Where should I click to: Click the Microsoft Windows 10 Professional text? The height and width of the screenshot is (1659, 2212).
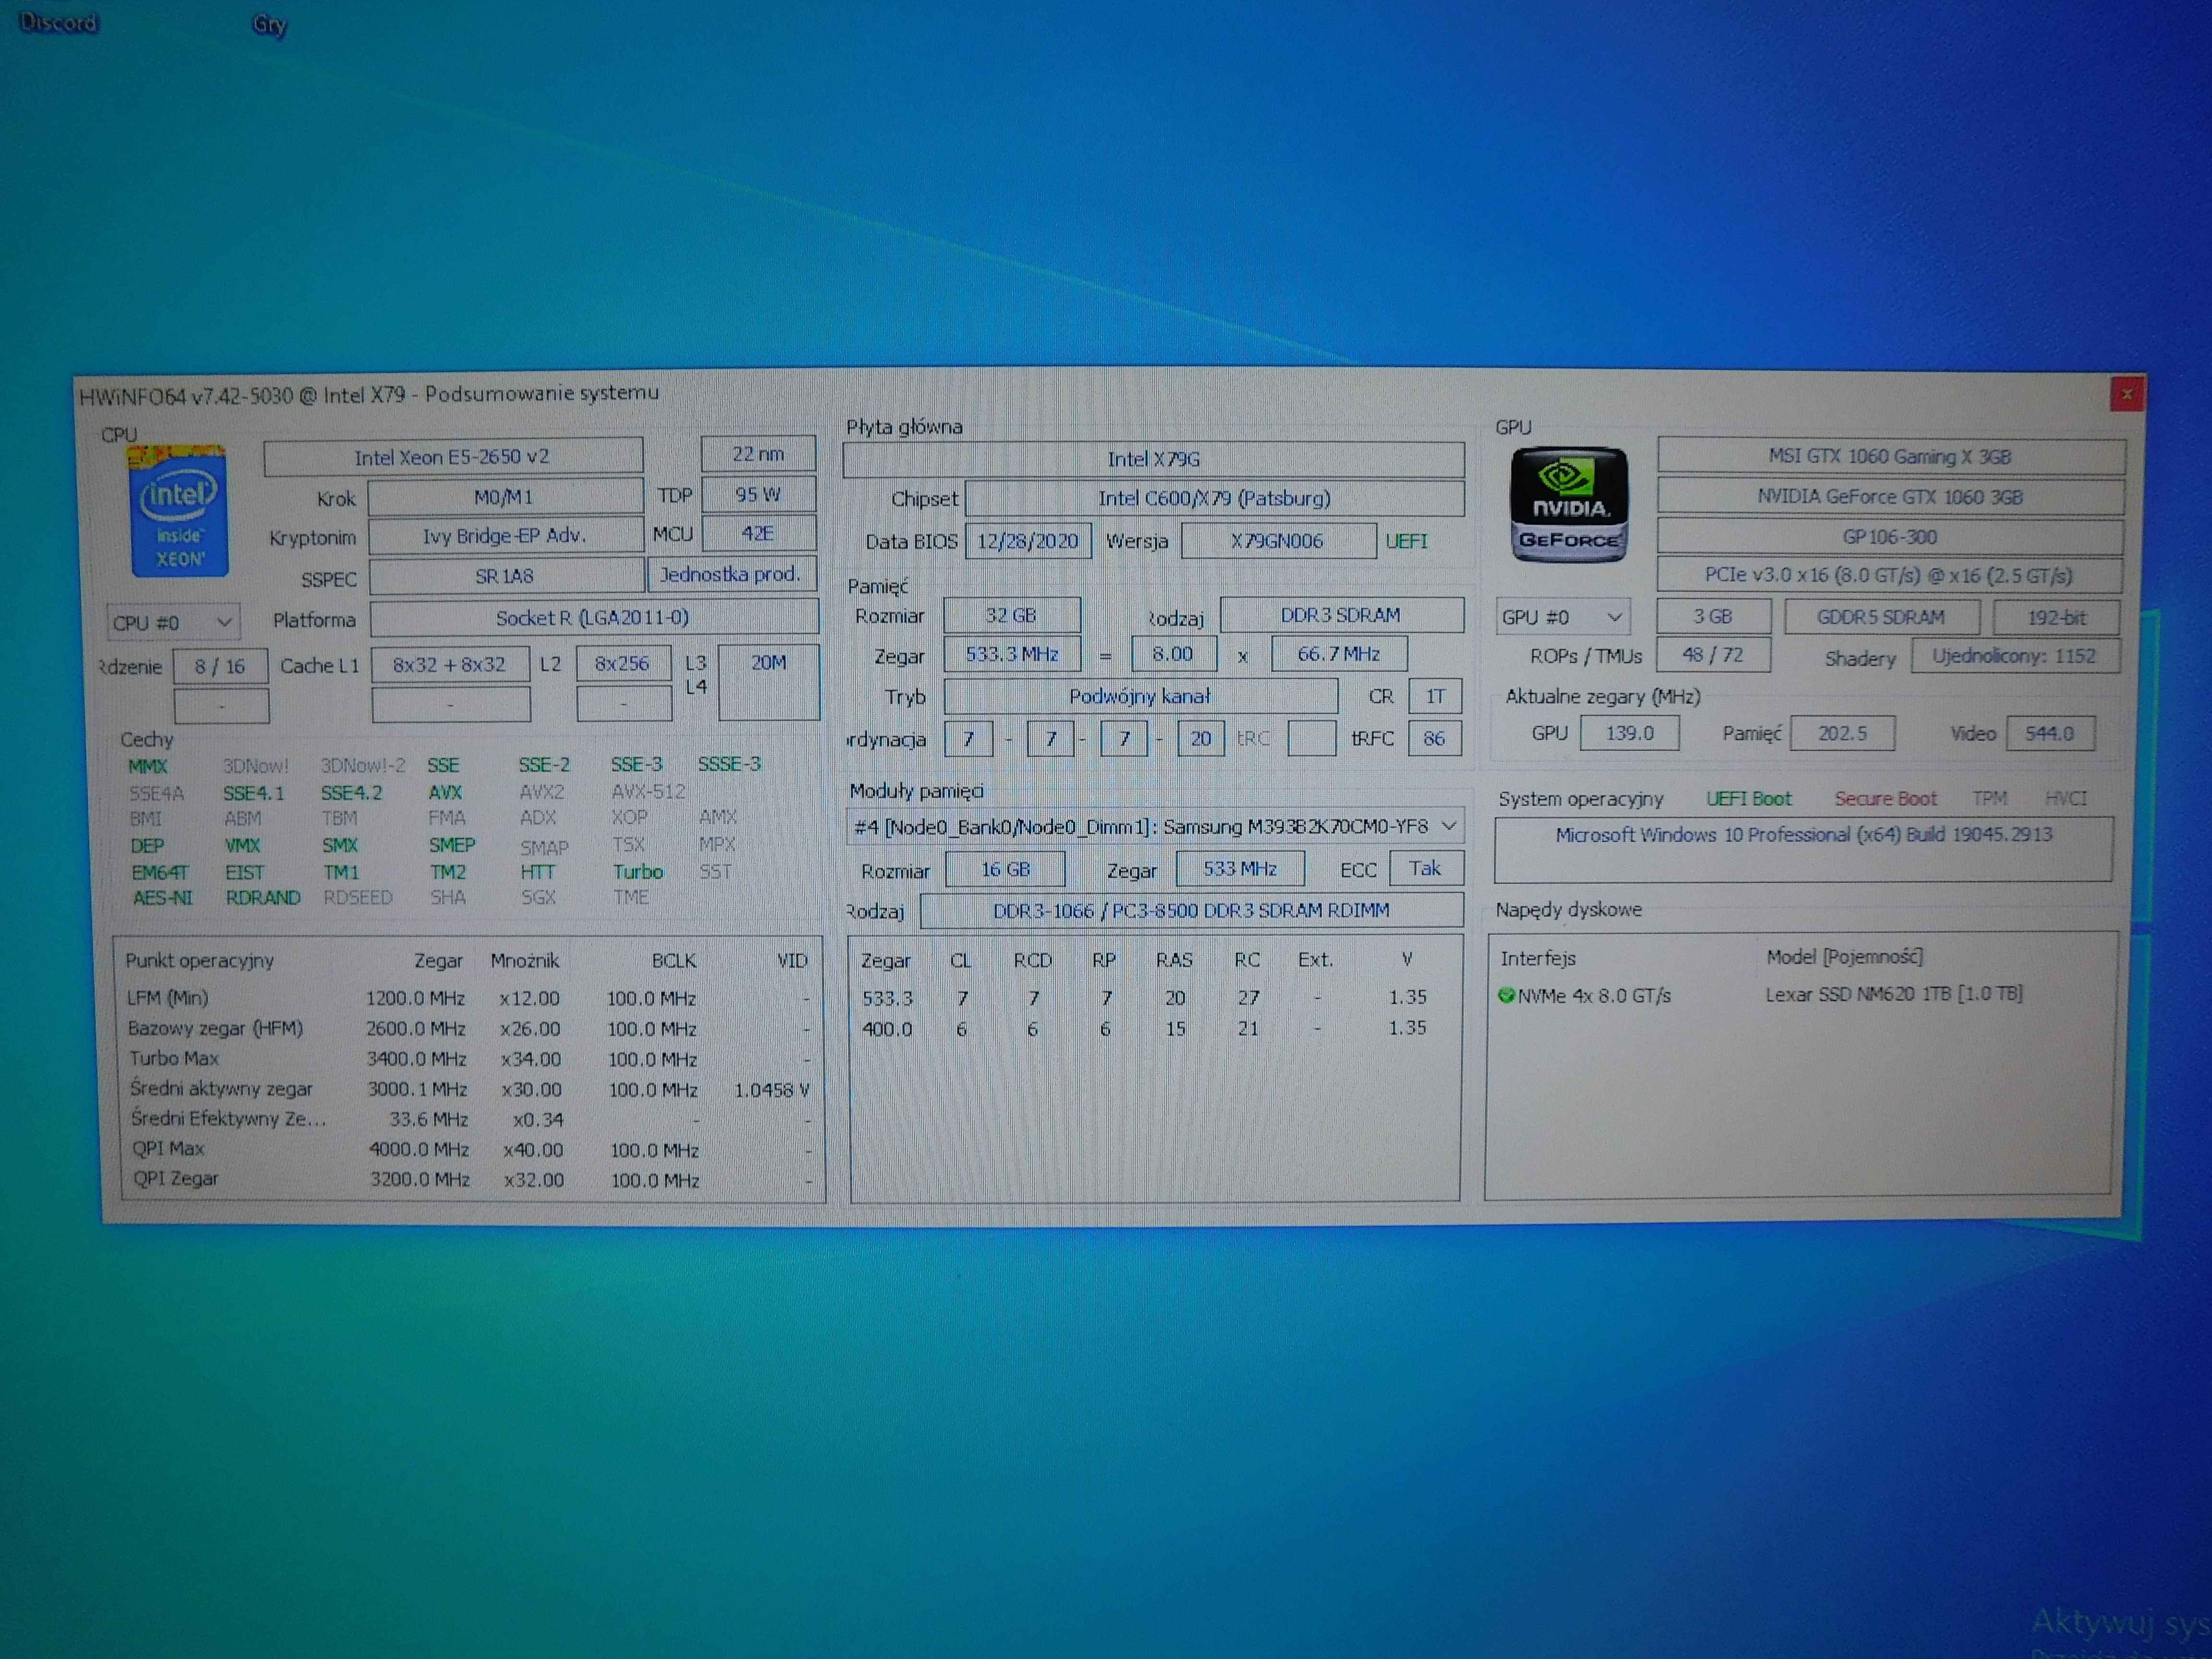point(1804,834)
